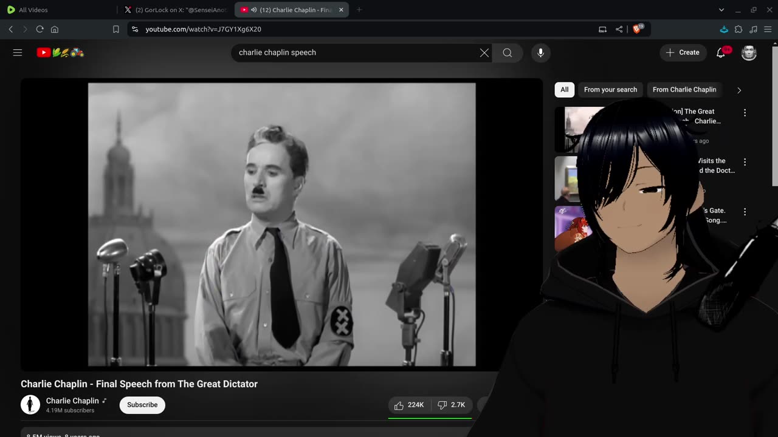Install app icon in address bar
Viewport: 778px width, 437px height.
(x=602, y=29)
